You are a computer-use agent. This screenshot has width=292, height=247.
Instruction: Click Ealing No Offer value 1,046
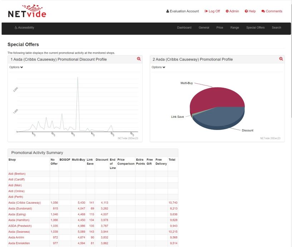54,214
